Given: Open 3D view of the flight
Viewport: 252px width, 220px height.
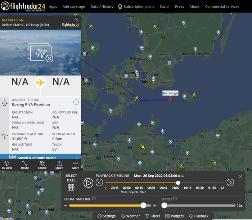Looking at the screenshot, I should [x=6, y=165].
